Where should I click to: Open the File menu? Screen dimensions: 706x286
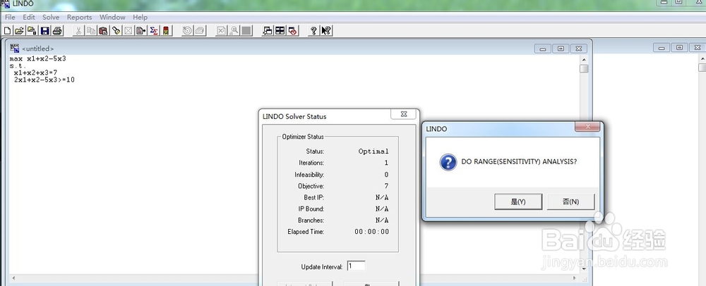click(9, 17)
